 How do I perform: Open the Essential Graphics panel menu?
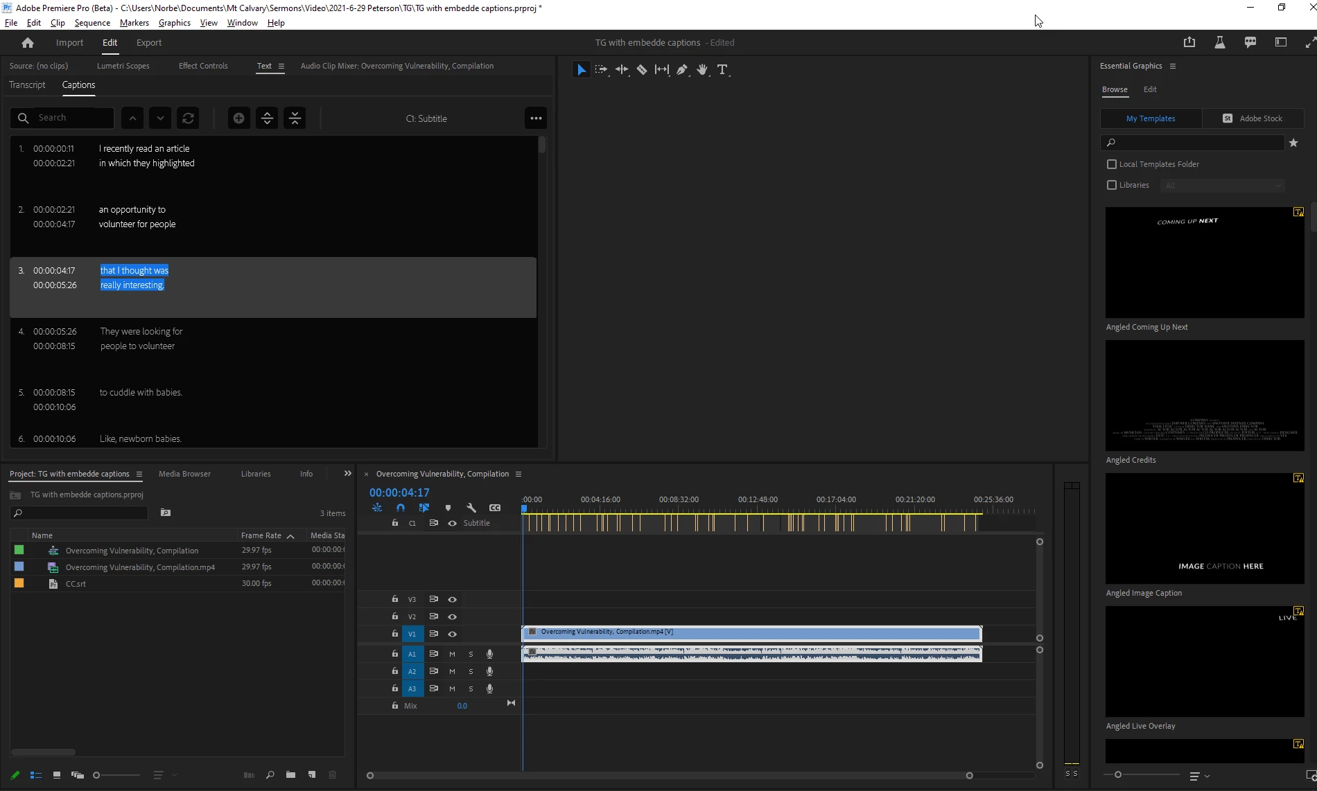pyautogui.click(x=1172, y=66)
